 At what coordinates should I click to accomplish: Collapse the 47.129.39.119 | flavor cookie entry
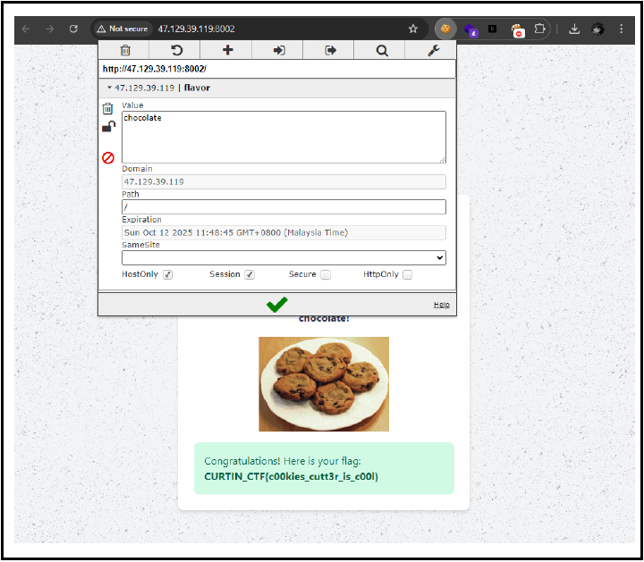point(110,88)
